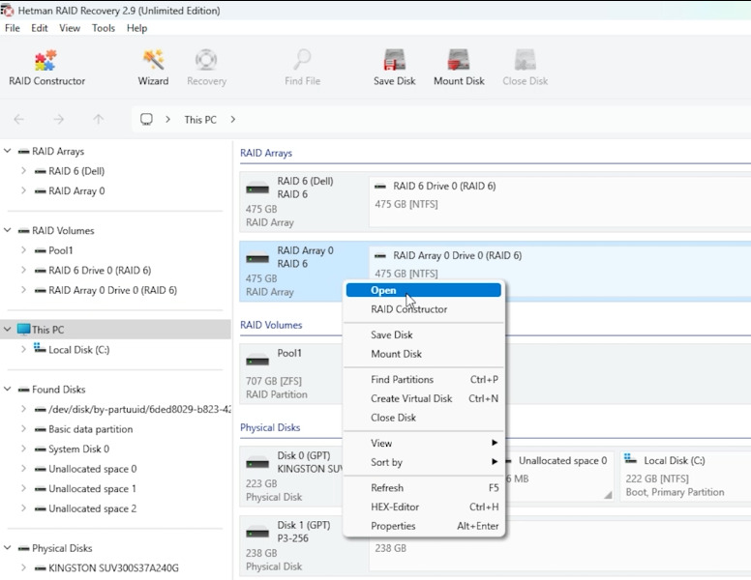Choose RAID Constructor in context menu
The width and height of the screenshot is (751, 580).
(423, 309)
